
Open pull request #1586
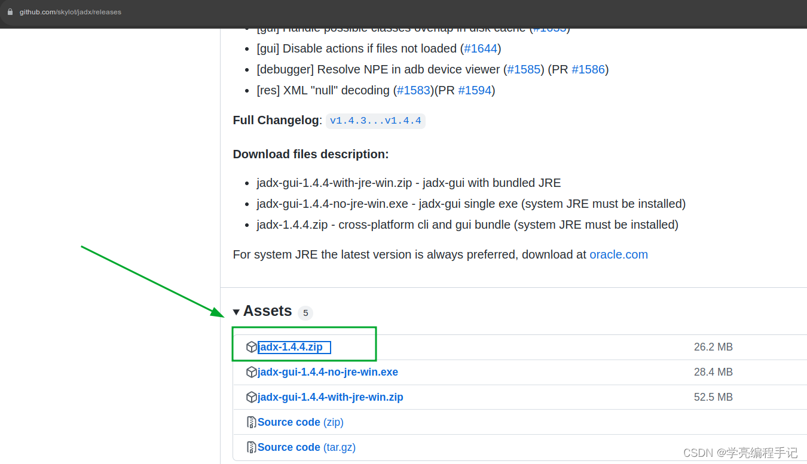[588, 69]
